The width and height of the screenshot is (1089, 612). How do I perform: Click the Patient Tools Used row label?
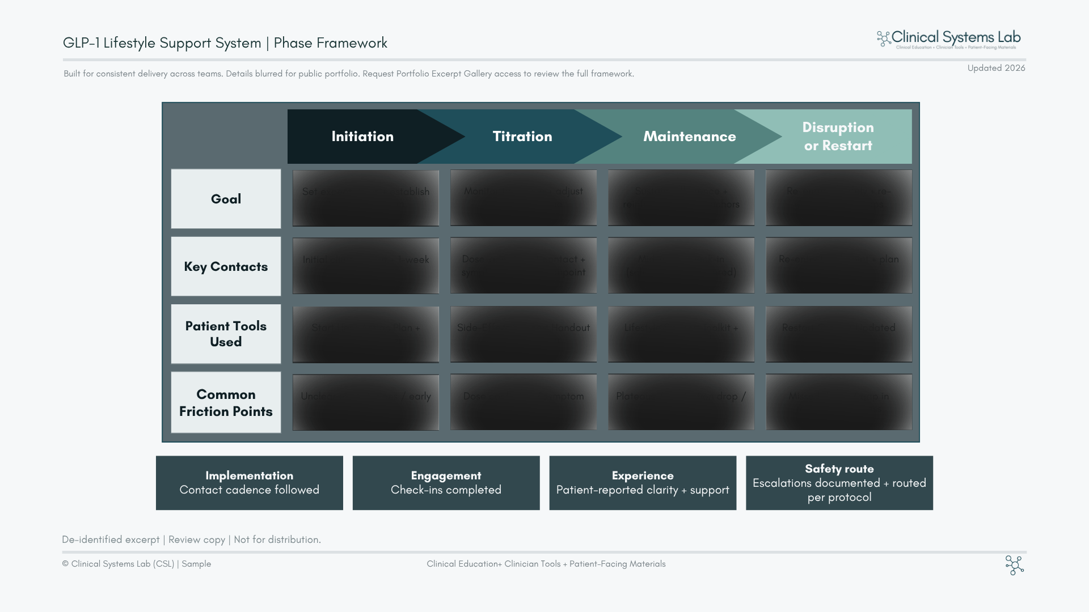(226, 334)
